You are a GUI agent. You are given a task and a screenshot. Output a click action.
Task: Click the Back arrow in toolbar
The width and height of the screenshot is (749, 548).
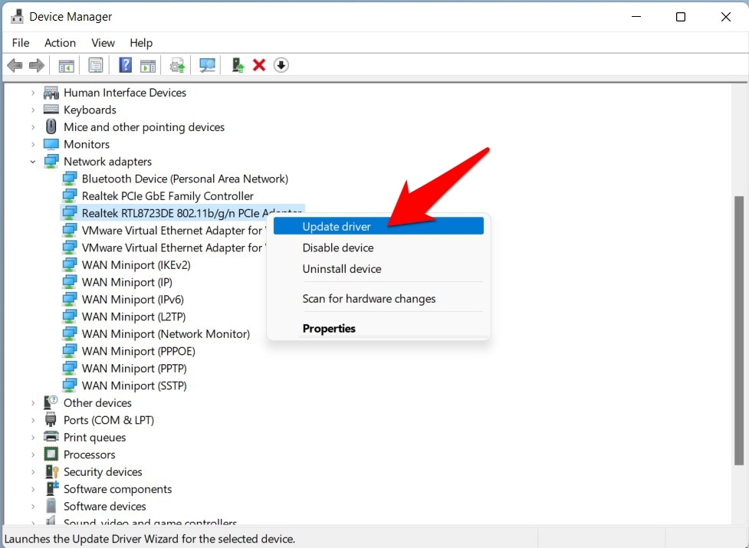tap(15, 65)
